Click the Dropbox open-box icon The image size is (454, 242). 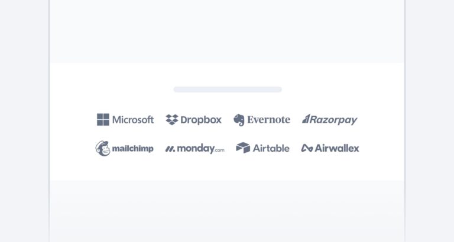(x=172, y=120)
